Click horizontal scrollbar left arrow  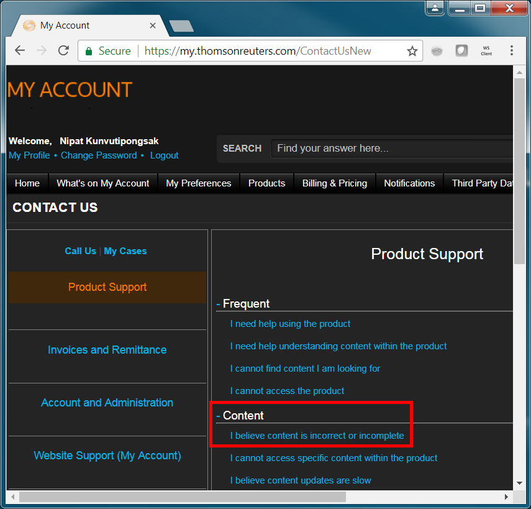point(12,497)
